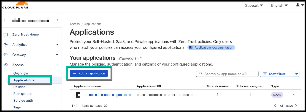
Task: Click the Type column header
Action: point(275,86)
